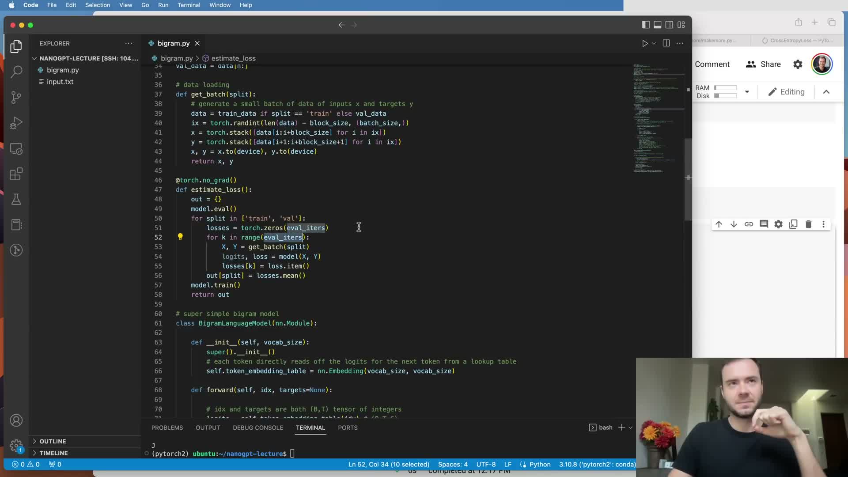Open Run and Debug view
848x477 pixels.
pos(16,123)
